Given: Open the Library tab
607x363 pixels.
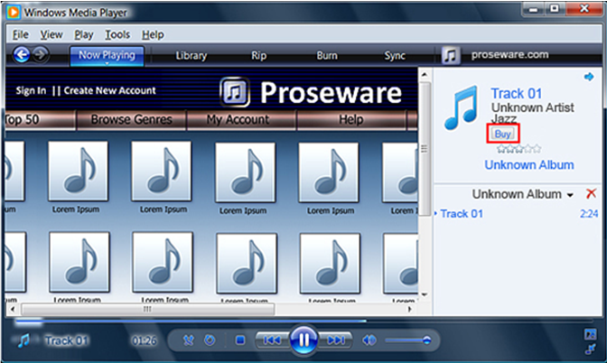Looking at the screenshot, I should click(x=191, y=56).
